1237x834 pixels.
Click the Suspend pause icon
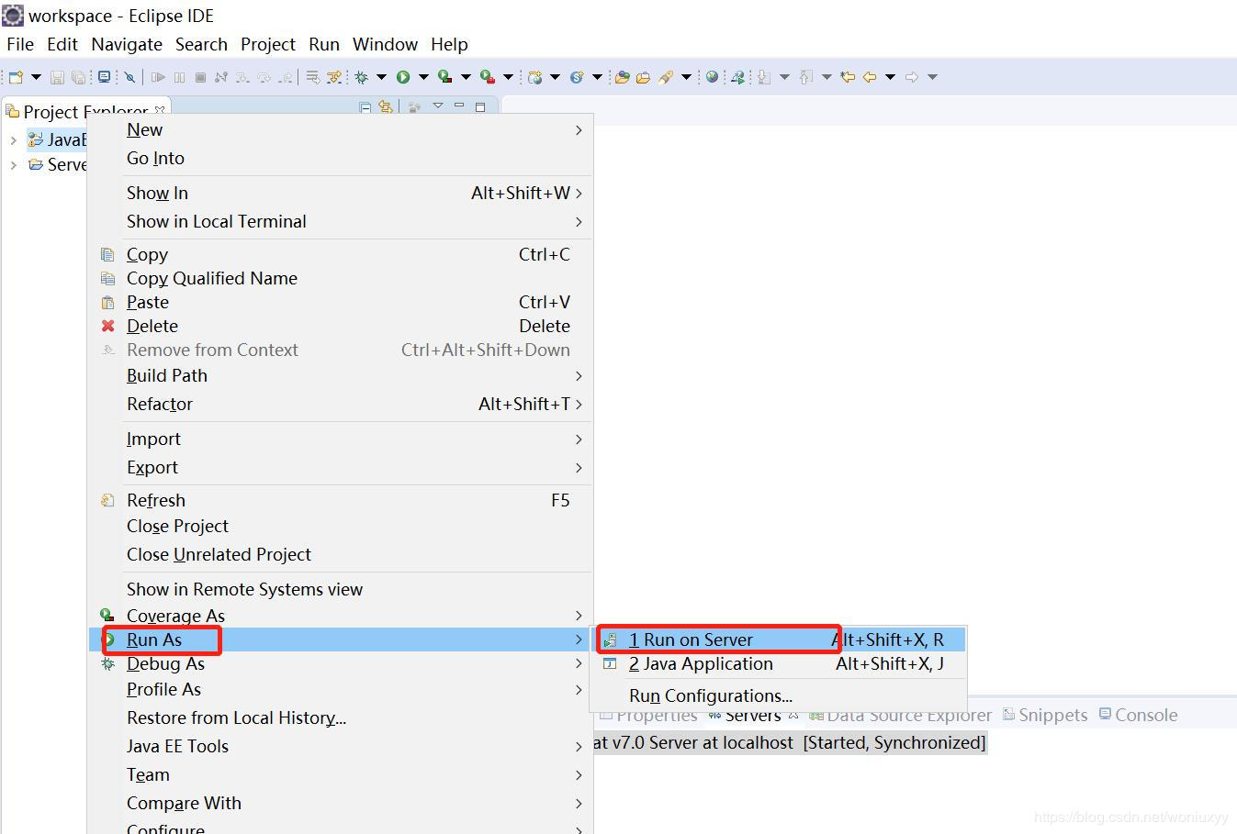click(179, 77)
